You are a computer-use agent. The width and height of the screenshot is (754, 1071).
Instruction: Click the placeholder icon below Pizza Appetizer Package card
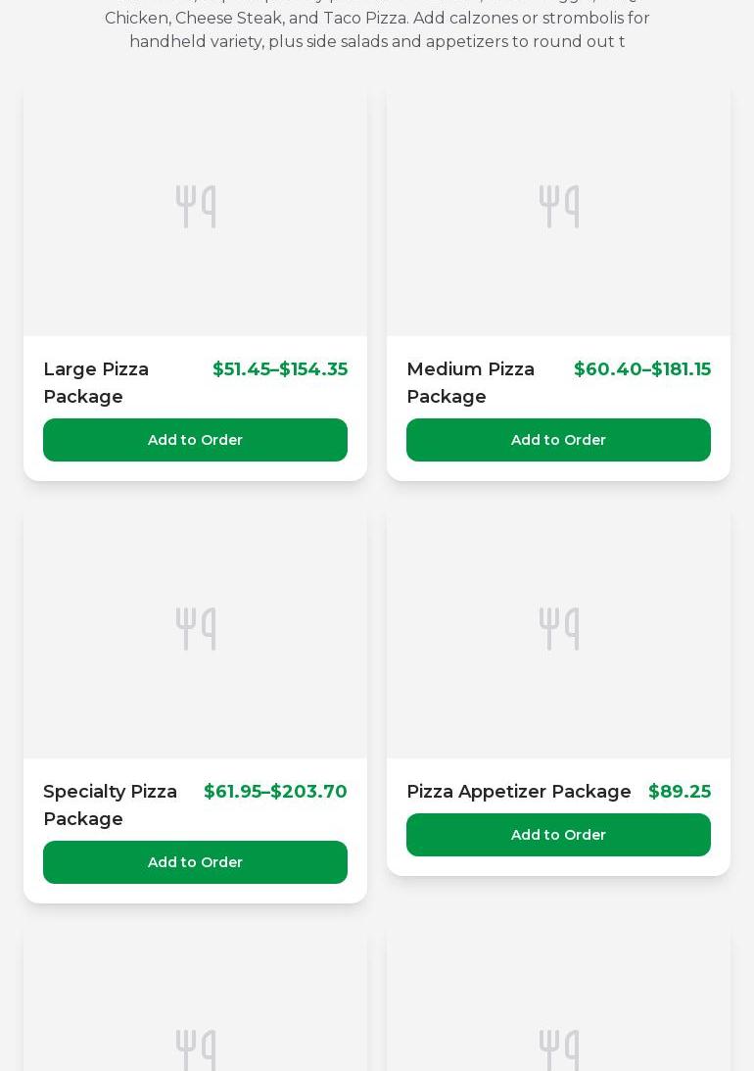558,1049
